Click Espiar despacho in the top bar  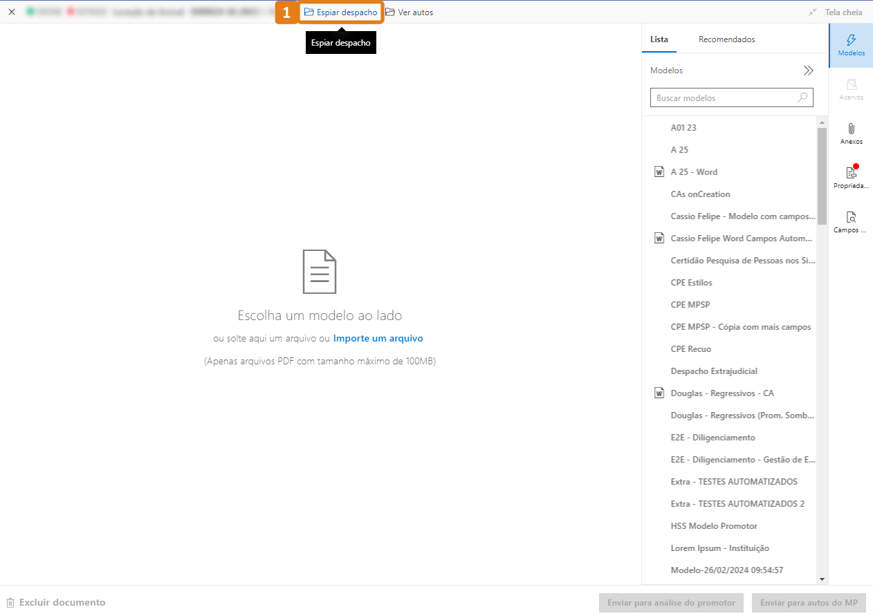[x=341, y=12]
